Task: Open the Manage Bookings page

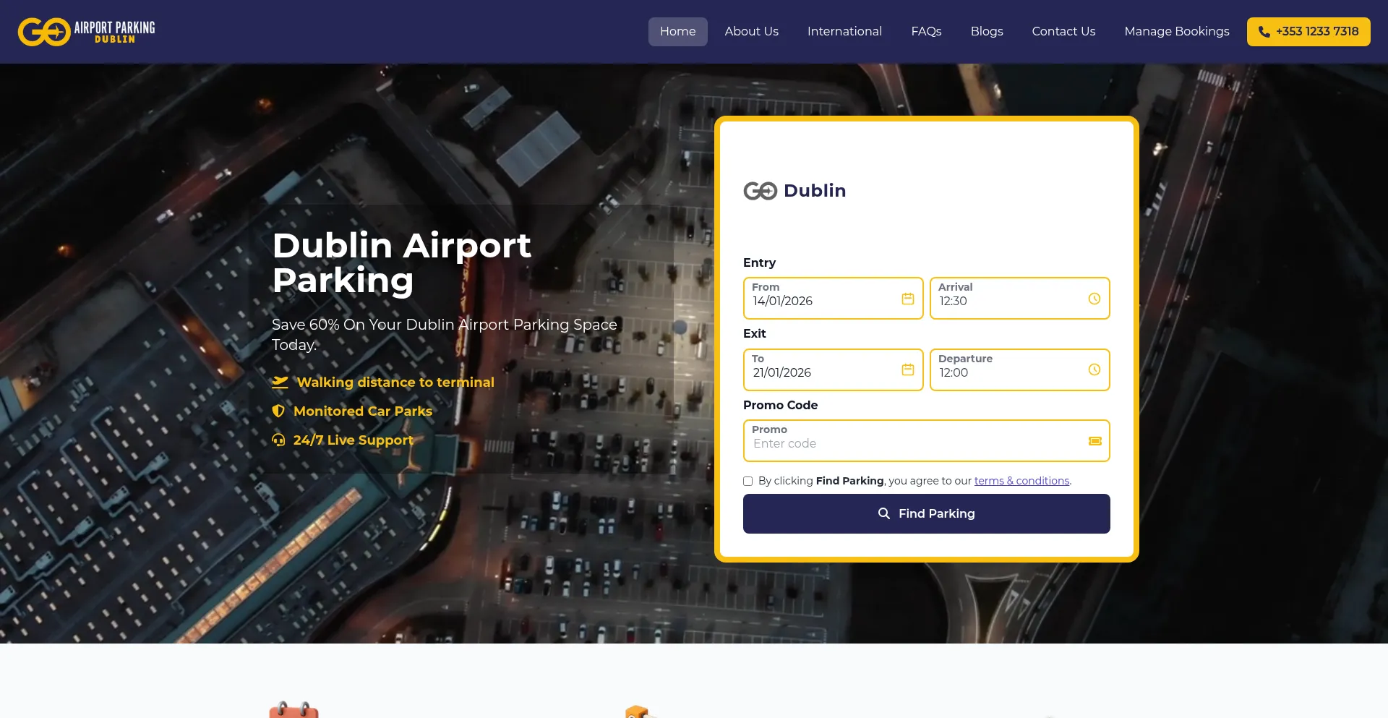Action: 1176,31
